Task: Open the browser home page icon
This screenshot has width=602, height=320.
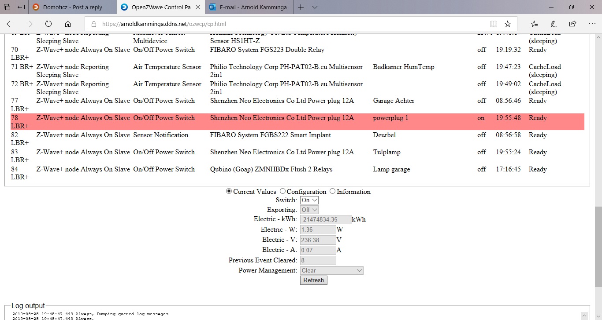Action: 67,24
